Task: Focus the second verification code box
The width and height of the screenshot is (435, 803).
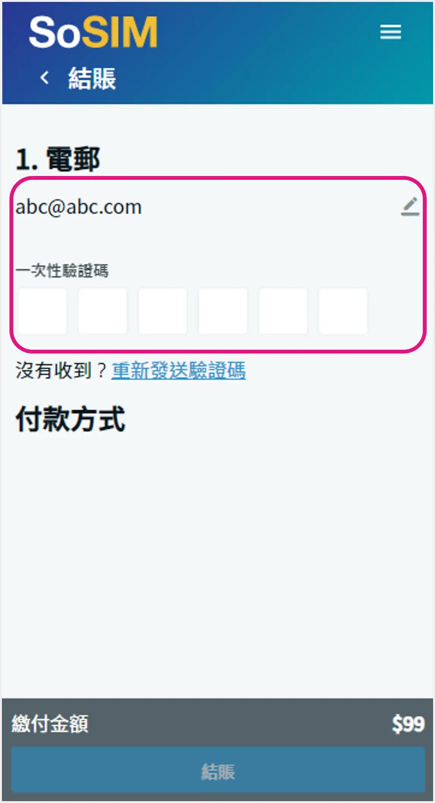Action: pyautogui.click(x=102, y=311)
